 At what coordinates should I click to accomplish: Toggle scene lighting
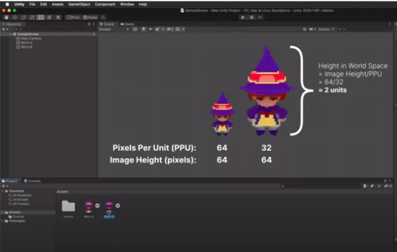click(x=143, y=29)
